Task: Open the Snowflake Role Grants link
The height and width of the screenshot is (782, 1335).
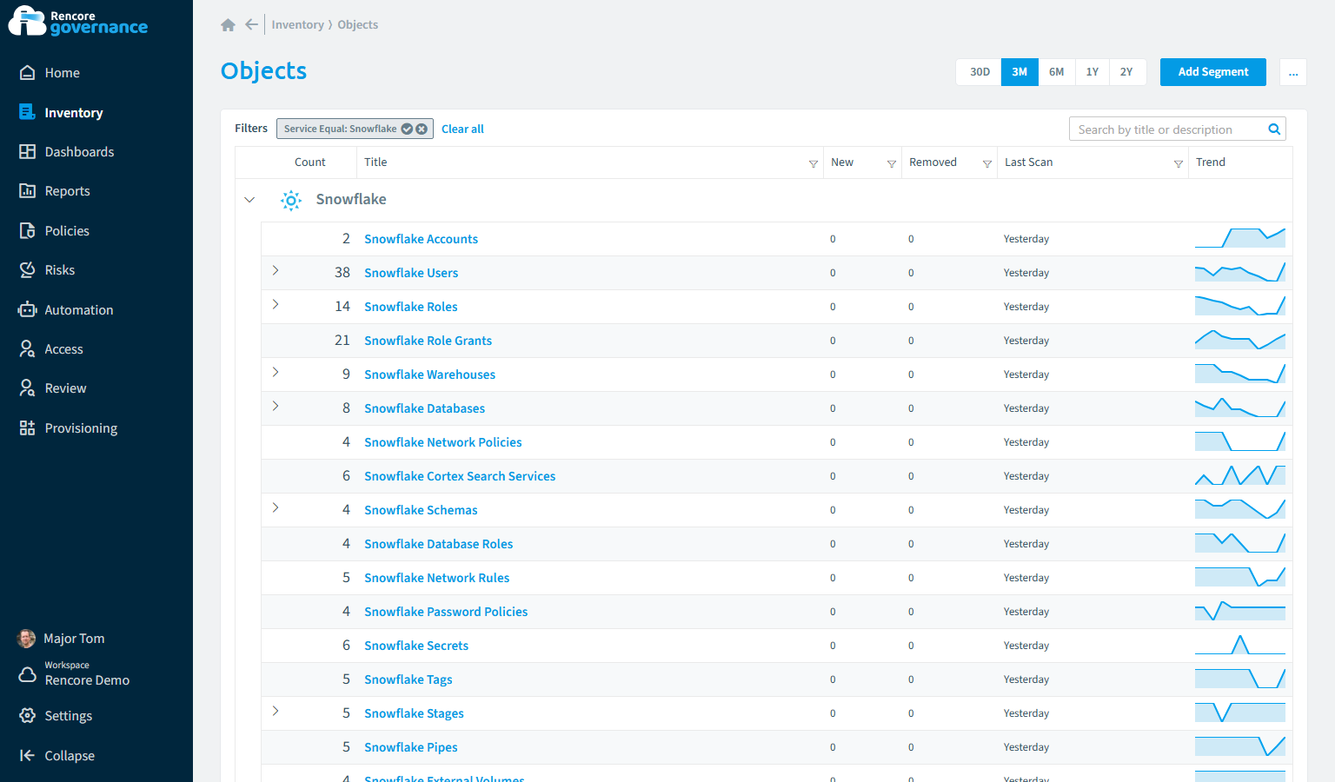Action: [x=428, y=341]
